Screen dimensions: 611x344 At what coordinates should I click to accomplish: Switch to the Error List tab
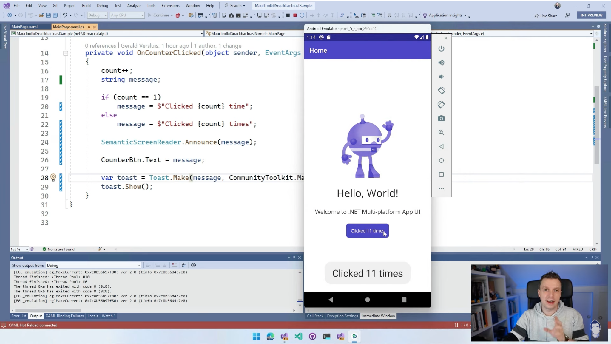point(19,316)
